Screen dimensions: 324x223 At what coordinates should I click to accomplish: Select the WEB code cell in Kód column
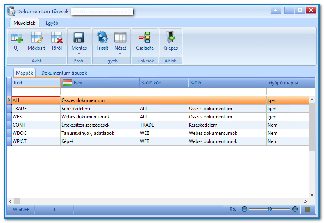[x=36, y=117]
